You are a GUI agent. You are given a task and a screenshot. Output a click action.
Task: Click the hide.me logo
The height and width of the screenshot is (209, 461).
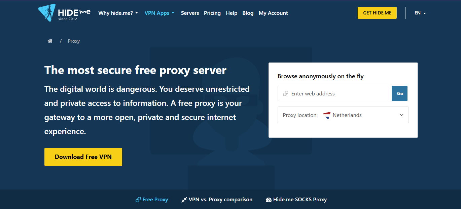tap(64, 13)
